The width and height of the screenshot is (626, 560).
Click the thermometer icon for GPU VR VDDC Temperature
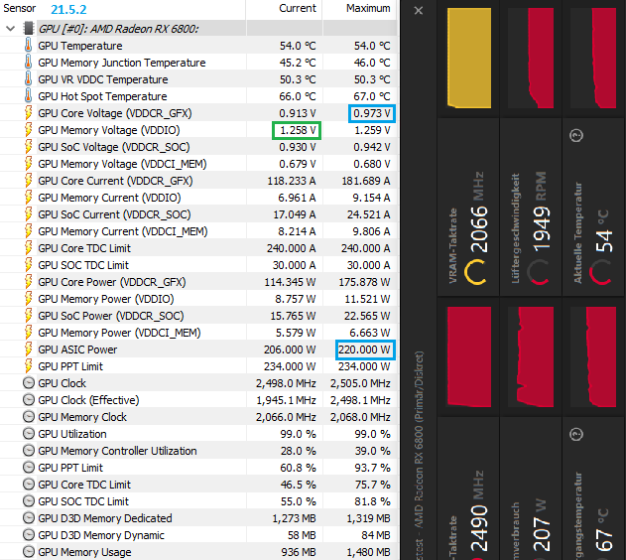click(29, 79)
